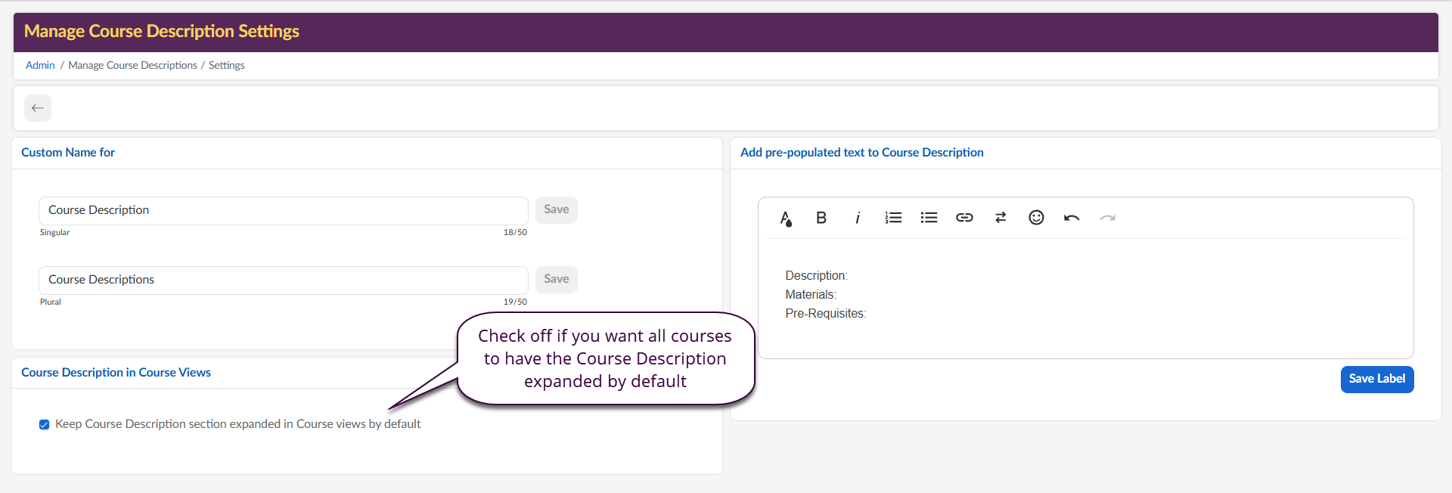Viewport: 1452px width, 493px height.
Task: Click into the plural name input field
Action: click(x=283, y=280)
